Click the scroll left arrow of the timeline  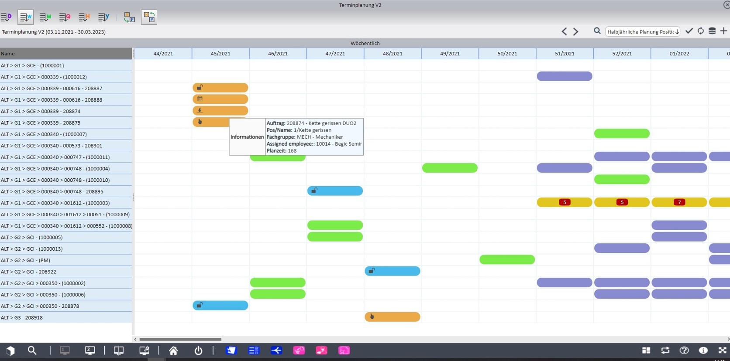(x=135, y=339)
